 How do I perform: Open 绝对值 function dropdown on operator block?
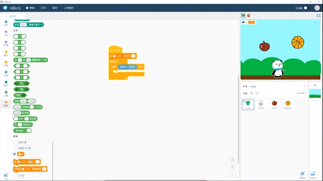tap(20, 130)
